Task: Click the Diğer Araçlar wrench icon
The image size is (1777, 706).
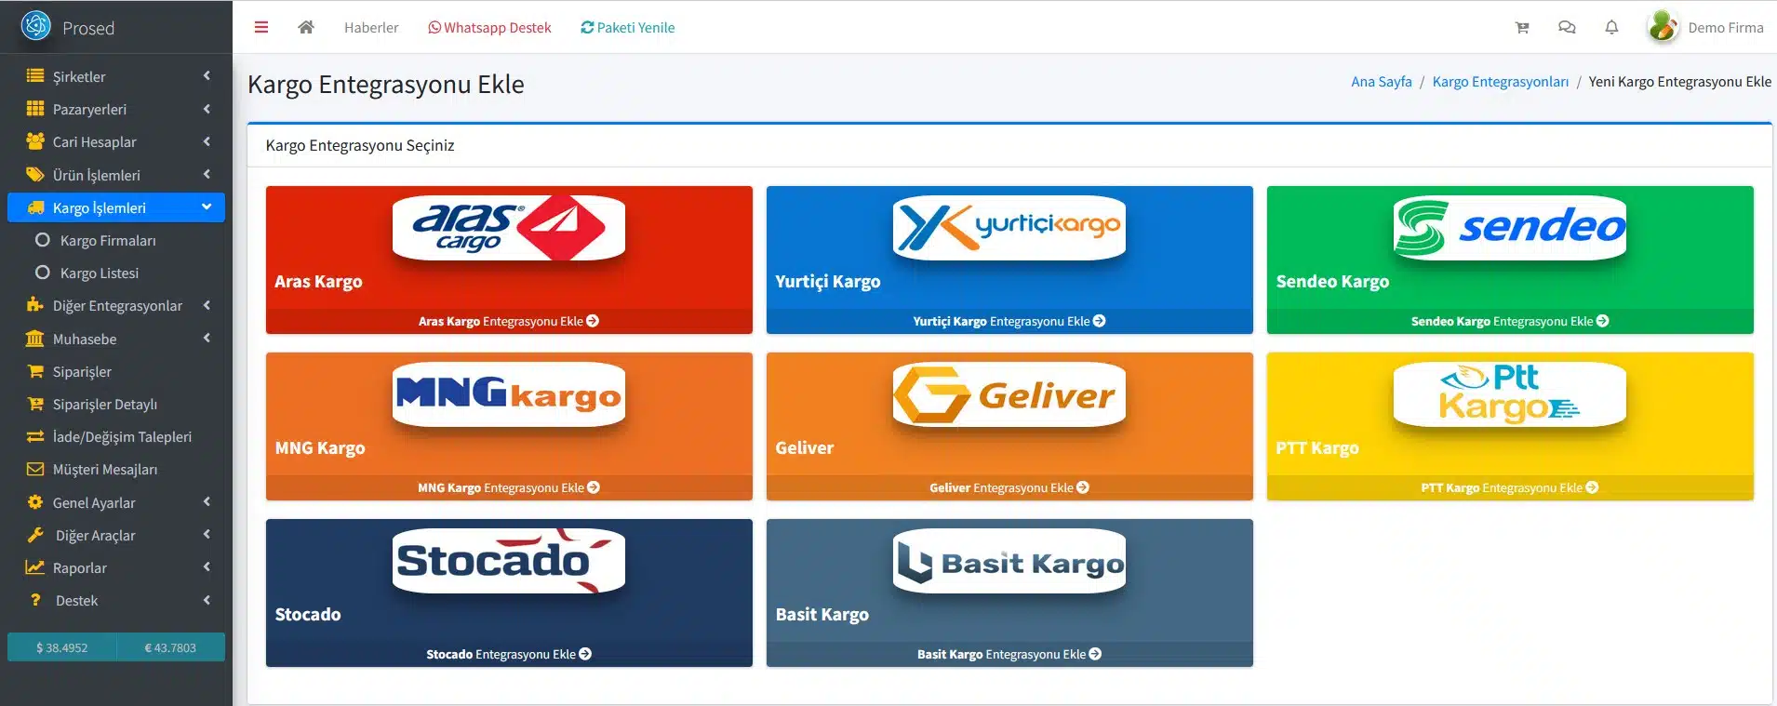Action: pyautogui.click(x=35, y=535)
